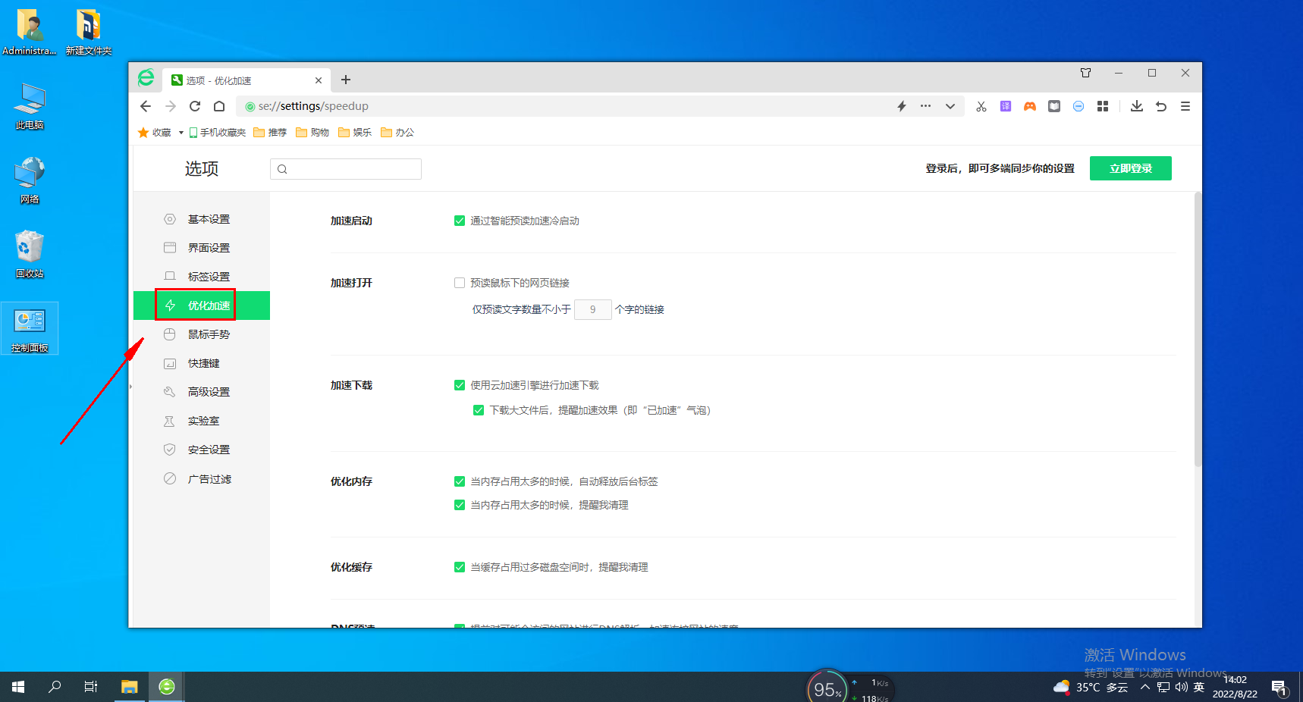Select the 新建文件夹 desktop folder
The image size is (1303, 702).
[x=89, y=32]
